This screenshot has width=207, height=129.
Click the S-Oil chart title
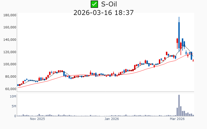[x=111, y=4]
